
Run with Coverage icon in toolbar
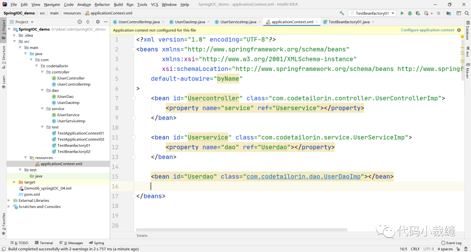(x=417, y=13)
